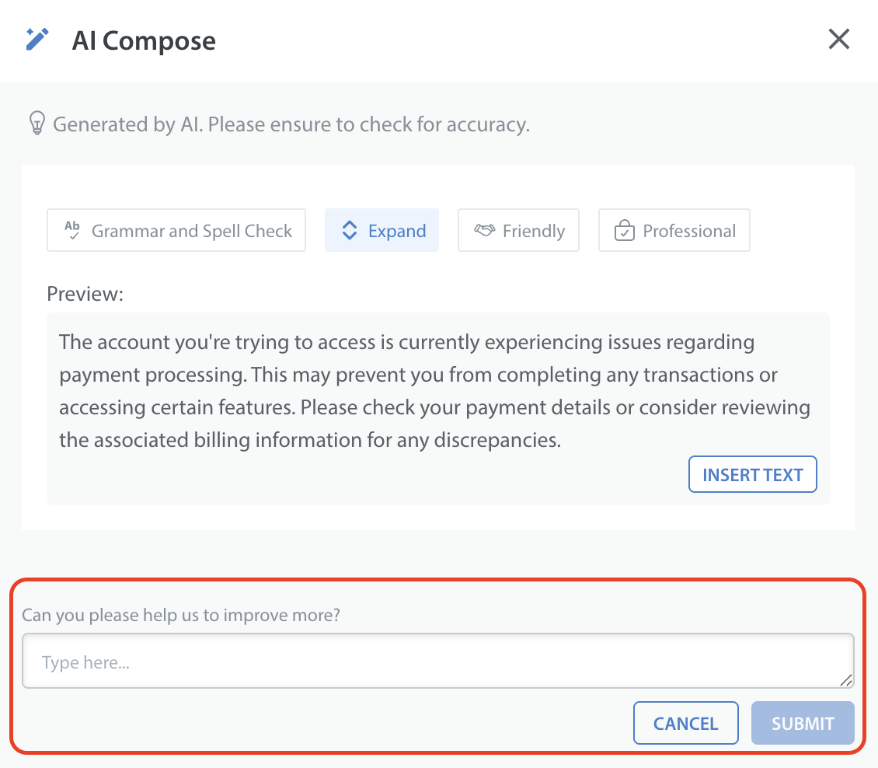Image resolution: width=878 pixels, height=768 pixels.
Task: Click the briefcase icon for Professional
Action: 625,231
